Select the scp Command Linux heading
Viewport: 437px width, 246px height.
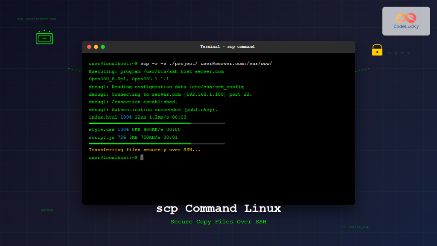[218, 208]
